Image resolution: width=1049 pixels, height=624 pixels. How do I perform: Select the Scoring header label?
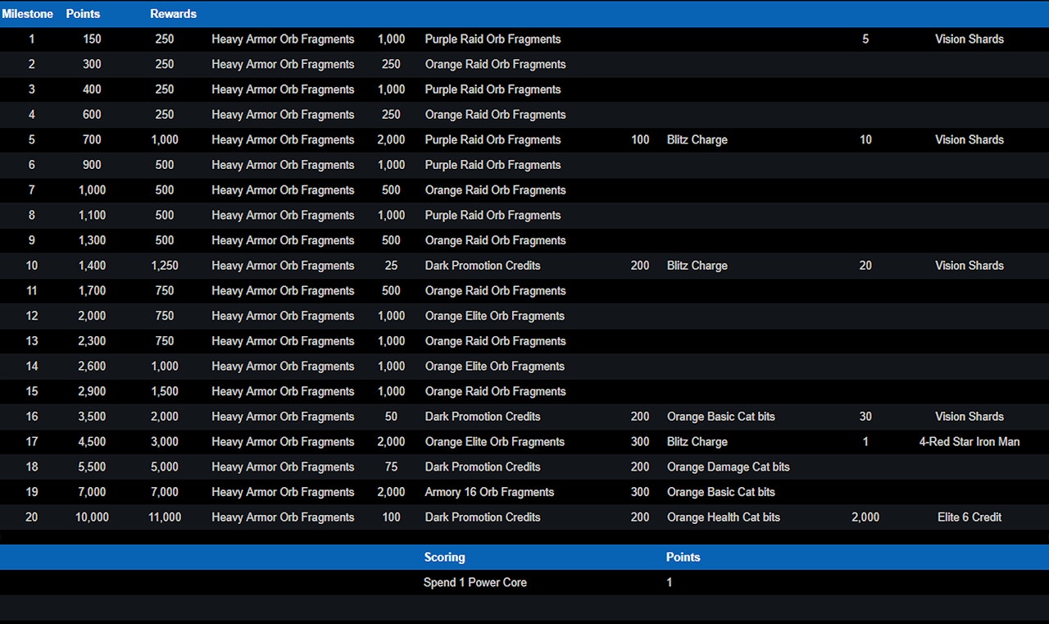444,558
